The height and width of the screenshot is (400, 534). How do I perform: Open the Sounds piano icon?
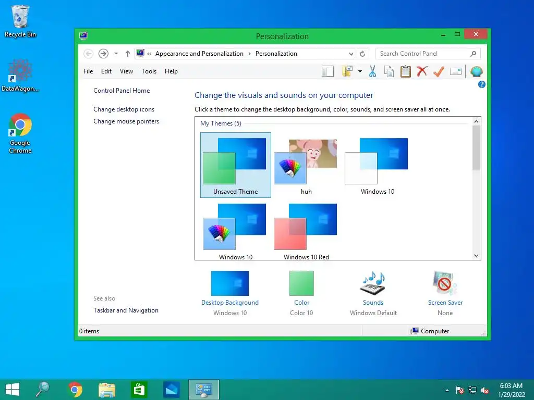(373, 283)
